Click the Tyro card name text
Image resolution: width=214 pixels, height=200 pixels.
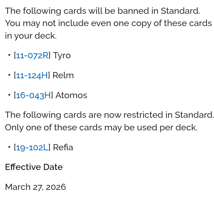click(x=62, y=56)
